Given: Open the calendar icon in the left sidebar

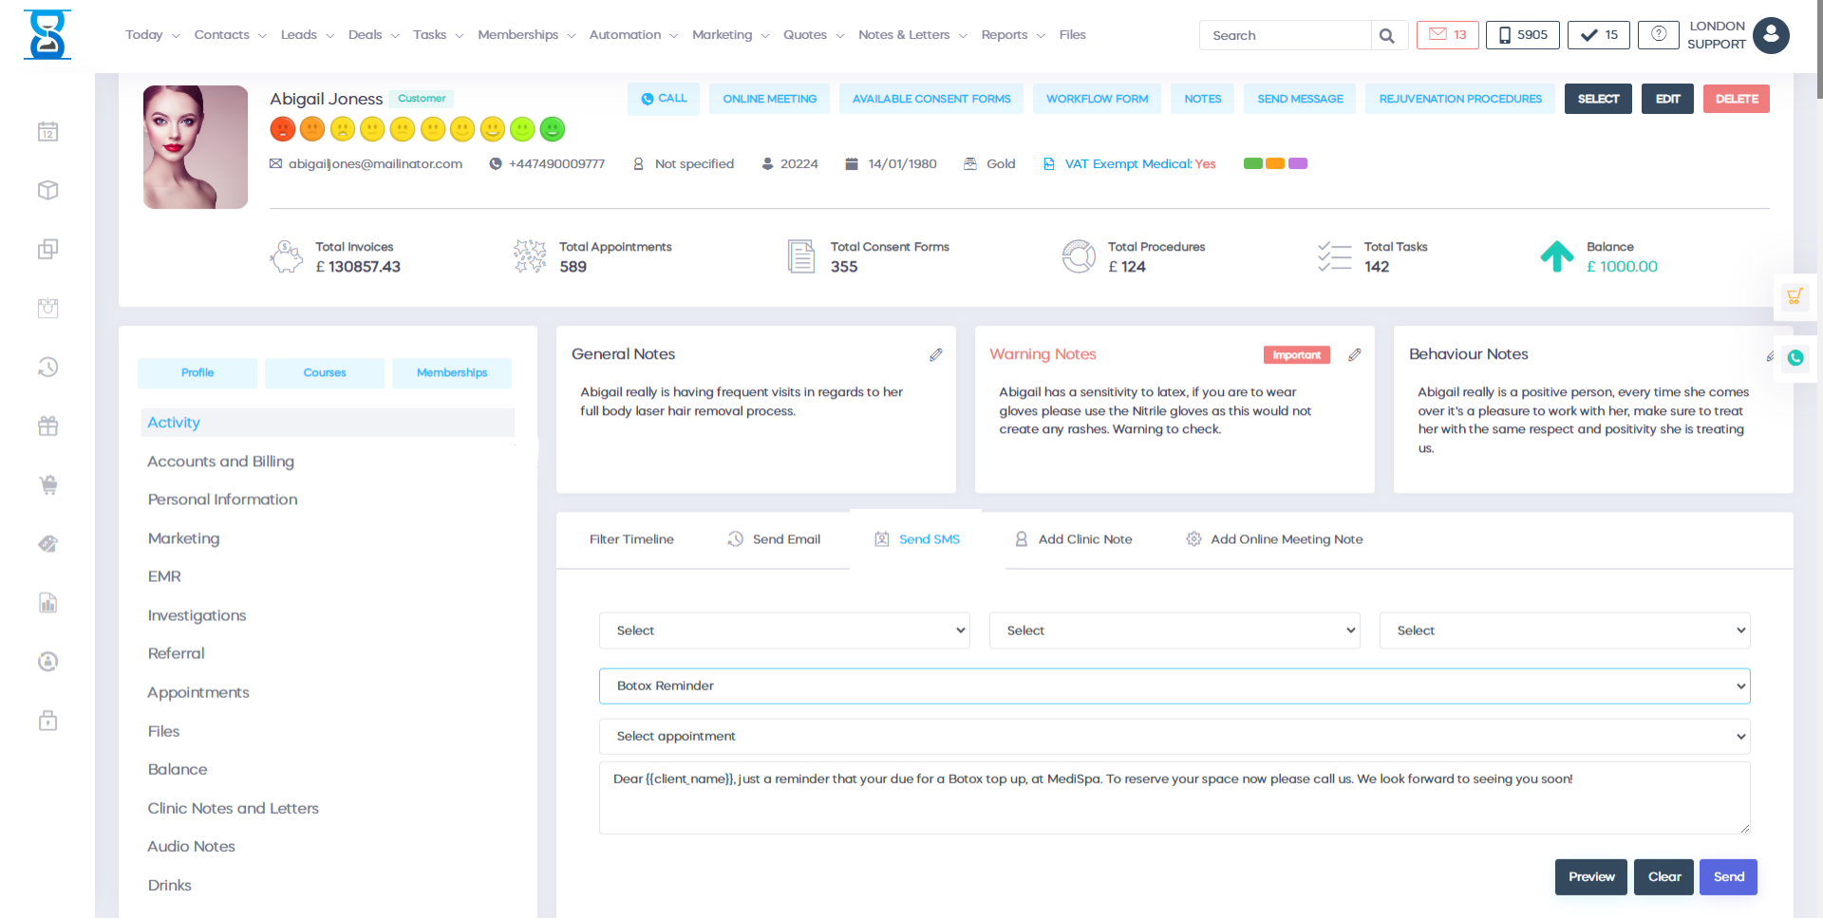Looking at the screenshot, I should 47,131.
